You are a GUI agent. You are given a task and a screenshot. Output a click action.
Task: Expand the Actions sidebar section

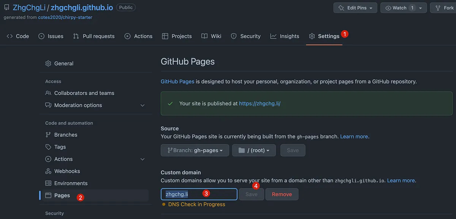(142, 159)
